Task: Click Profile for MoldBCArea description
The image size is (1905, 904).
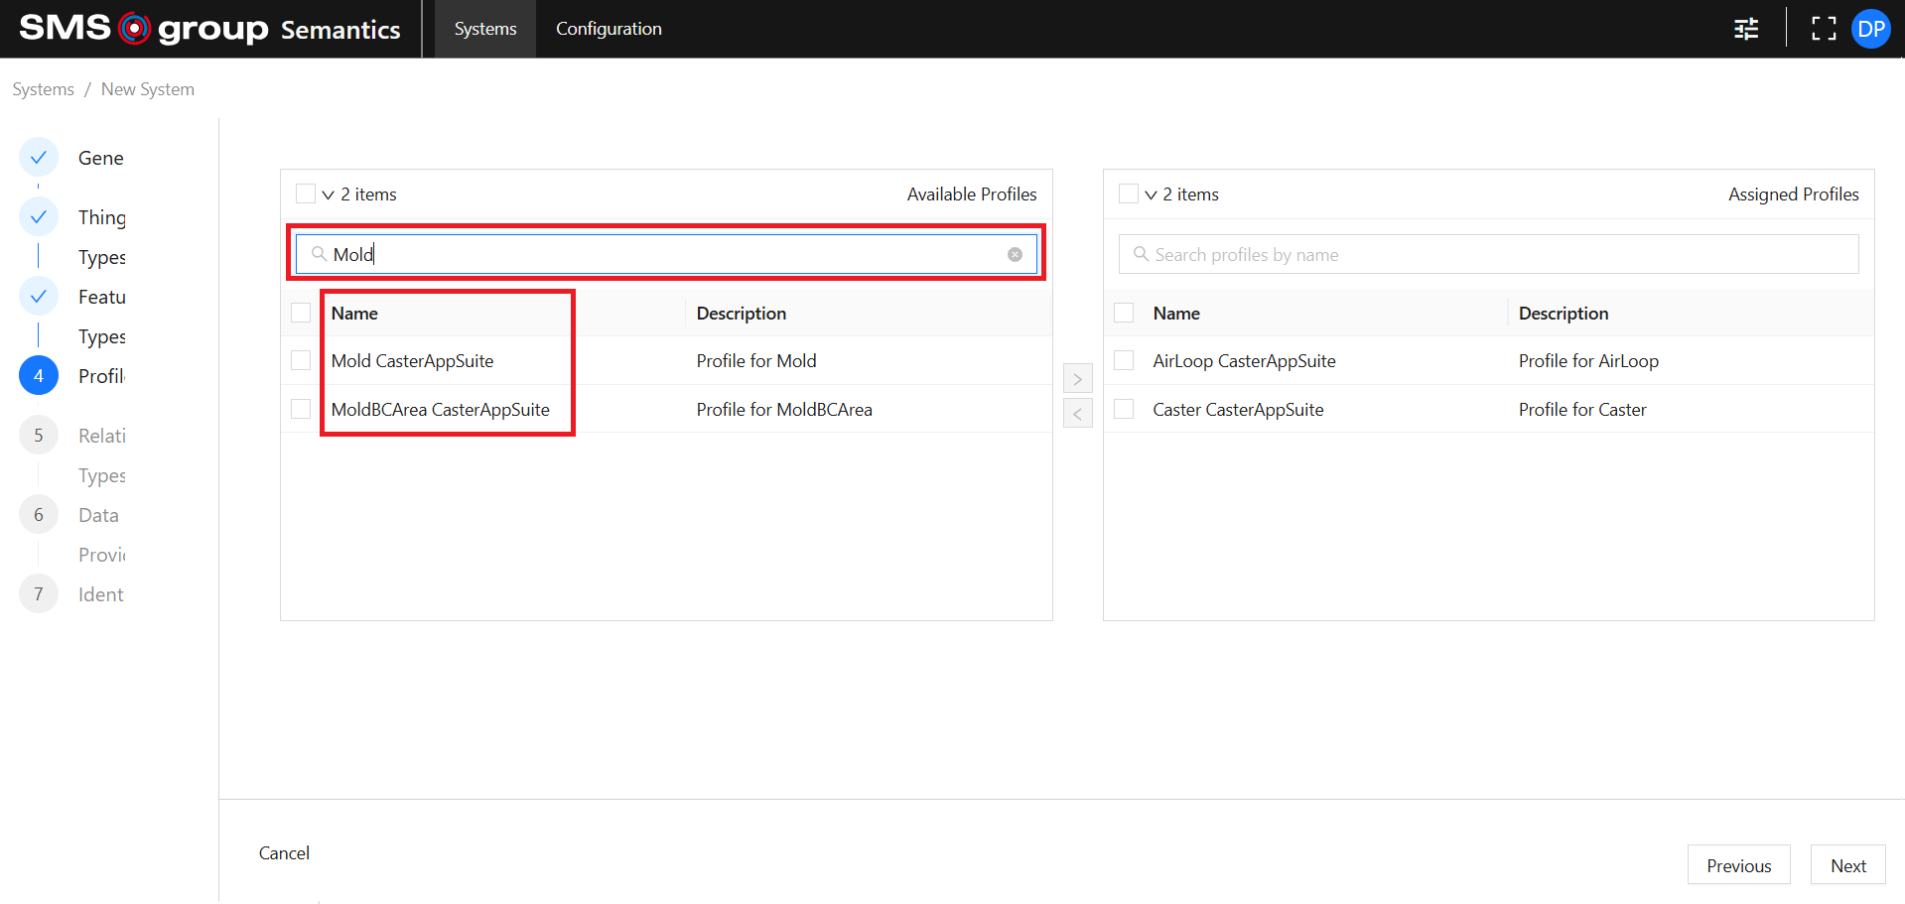Action: 784,410
